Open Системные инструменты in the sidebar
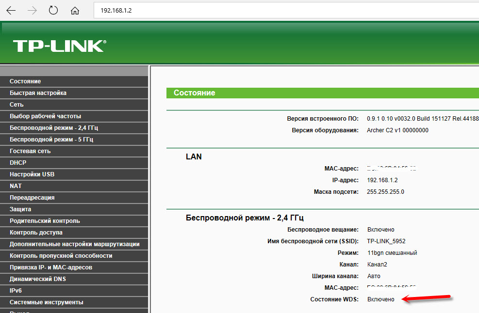The width and height of the screenshot is (479, 313). tap(74, 302)
